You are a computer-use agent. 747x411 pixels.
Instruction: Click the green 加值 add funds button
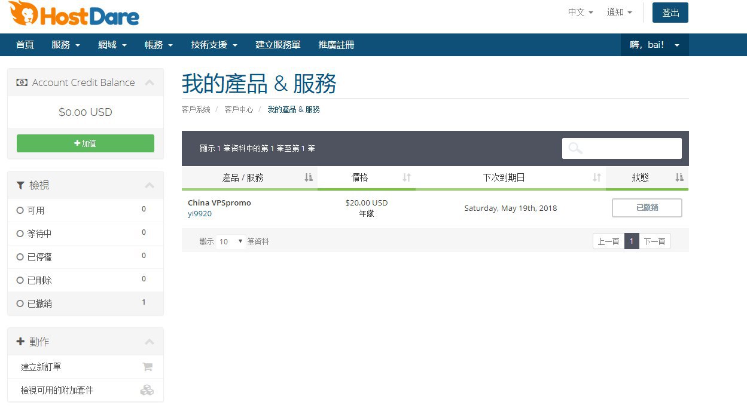[86, 143]
